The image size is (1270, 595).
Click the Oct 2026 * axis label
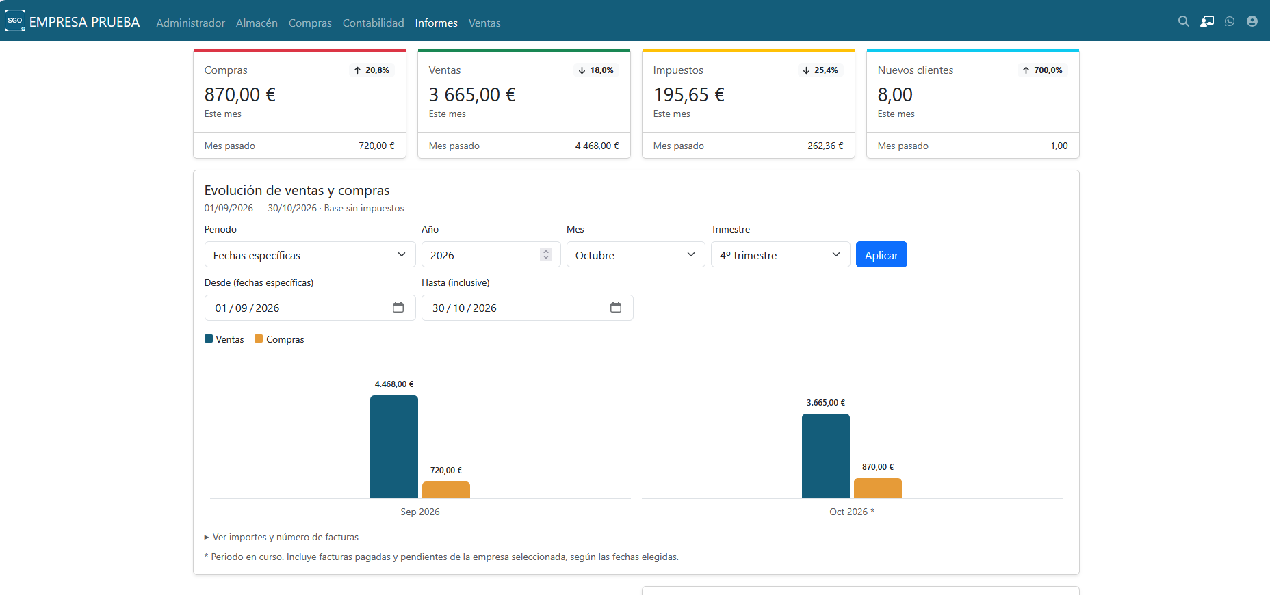point(852,512)
